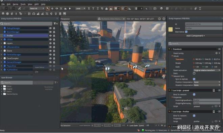Open the AWS menu

point(36,4)
